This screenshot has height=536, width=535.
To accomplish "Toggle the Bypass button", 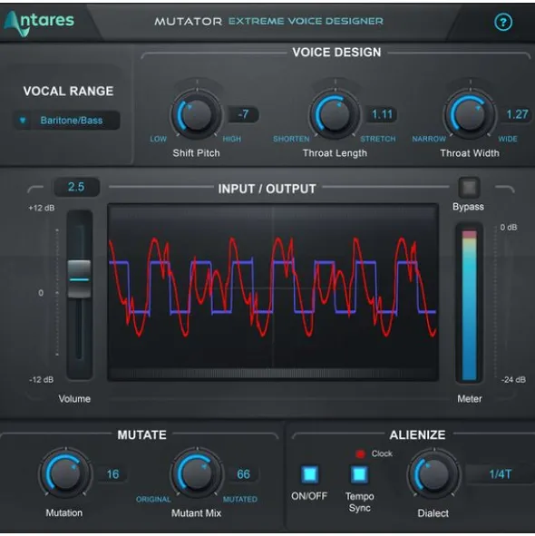I will [x=469, y=188].
